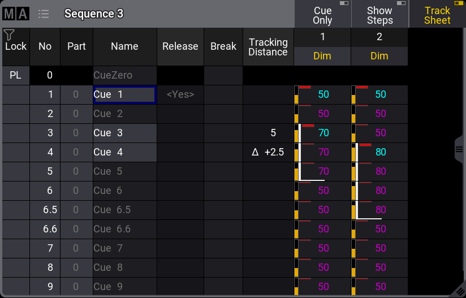This screenshot has width=466, height=298.
Task: Select the Dim attribute under fixture 2
Action: 379,56
